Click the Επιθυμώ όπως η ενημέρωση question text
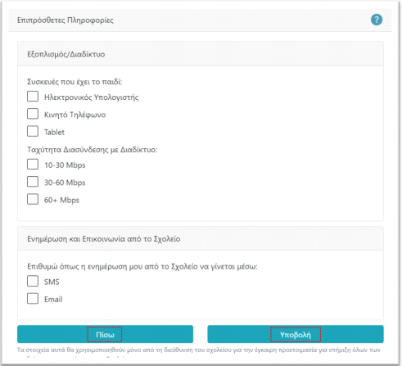This screenshot has height=366, width=402. point(142,266)
